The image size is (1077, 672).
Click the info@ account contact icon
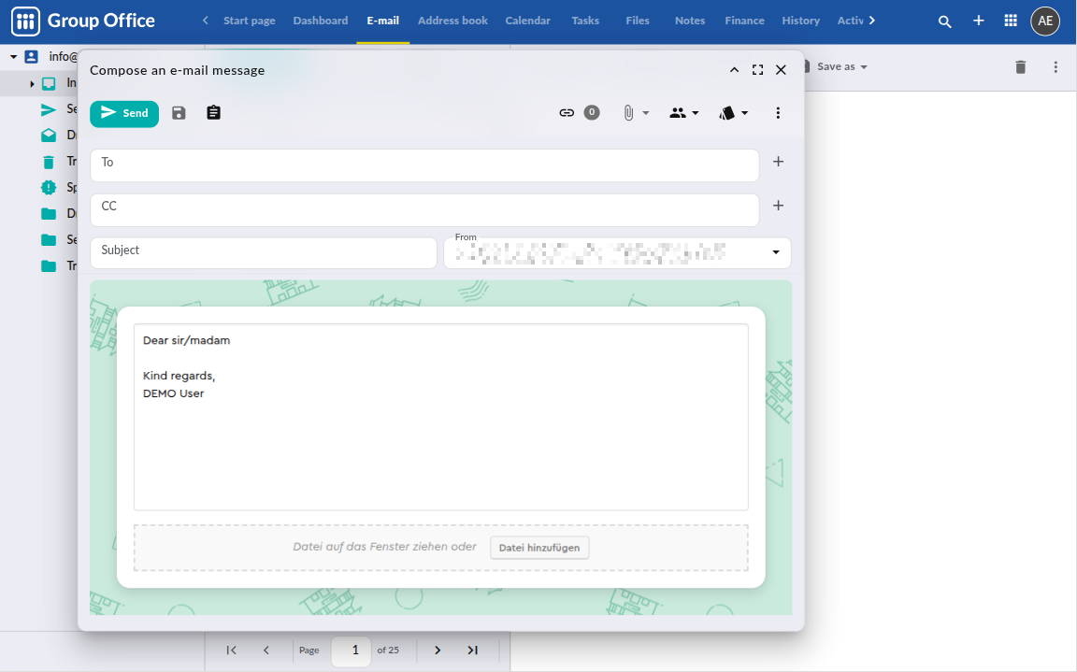pos(32,56)
